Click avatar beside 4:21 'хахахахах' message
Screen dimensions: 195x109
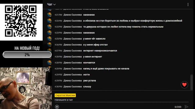click(x=49, y=15)
